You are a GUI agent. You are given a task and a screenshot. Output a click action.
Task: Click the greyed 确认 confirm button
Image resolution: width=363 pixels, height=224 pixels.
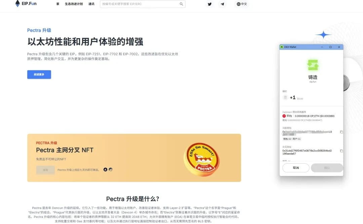click(x=327, y=168)
